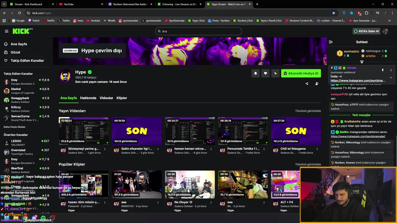
Task: Open the Google apps grid in bookmarks bar
Action: 4,20
